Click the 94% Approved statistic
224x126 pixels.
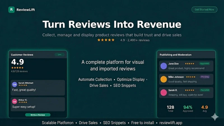coord(188,109)
